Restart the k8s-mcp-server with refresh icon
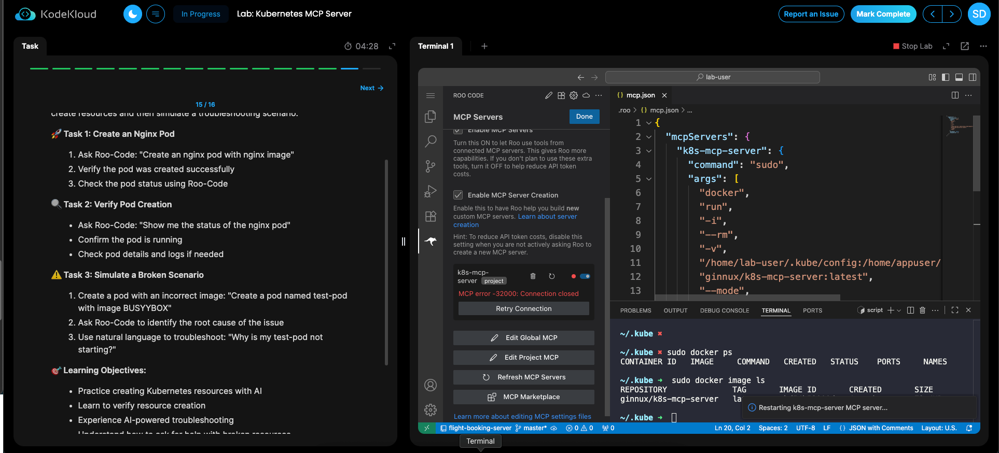Screen dimensions: 999x453 (552, 276)
